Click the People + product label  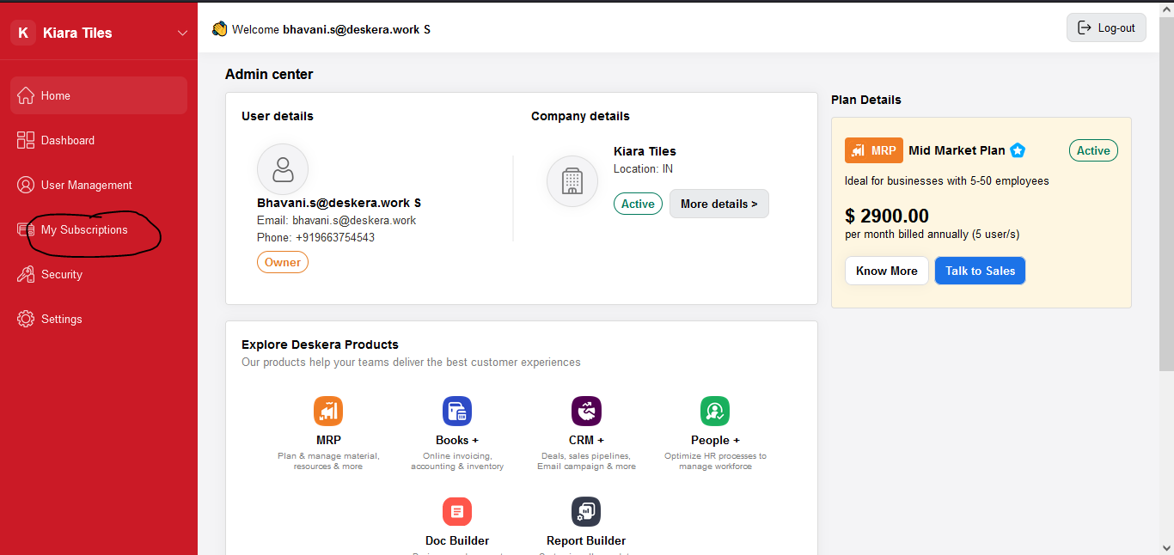click(715, 440)
